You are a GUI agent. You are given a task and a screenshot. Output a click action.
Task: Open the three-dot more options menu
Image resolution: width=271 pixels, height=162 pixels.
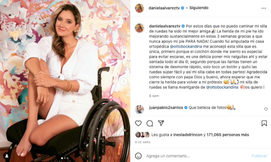click(x=264, y=8)
